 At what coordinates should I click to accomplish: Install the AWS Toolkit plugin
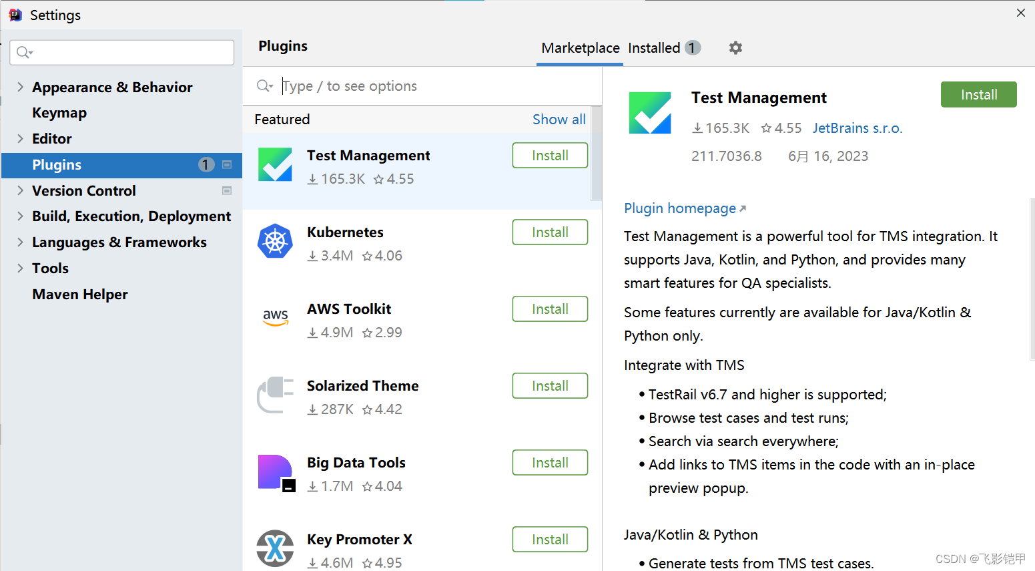[x=550, y=309]
